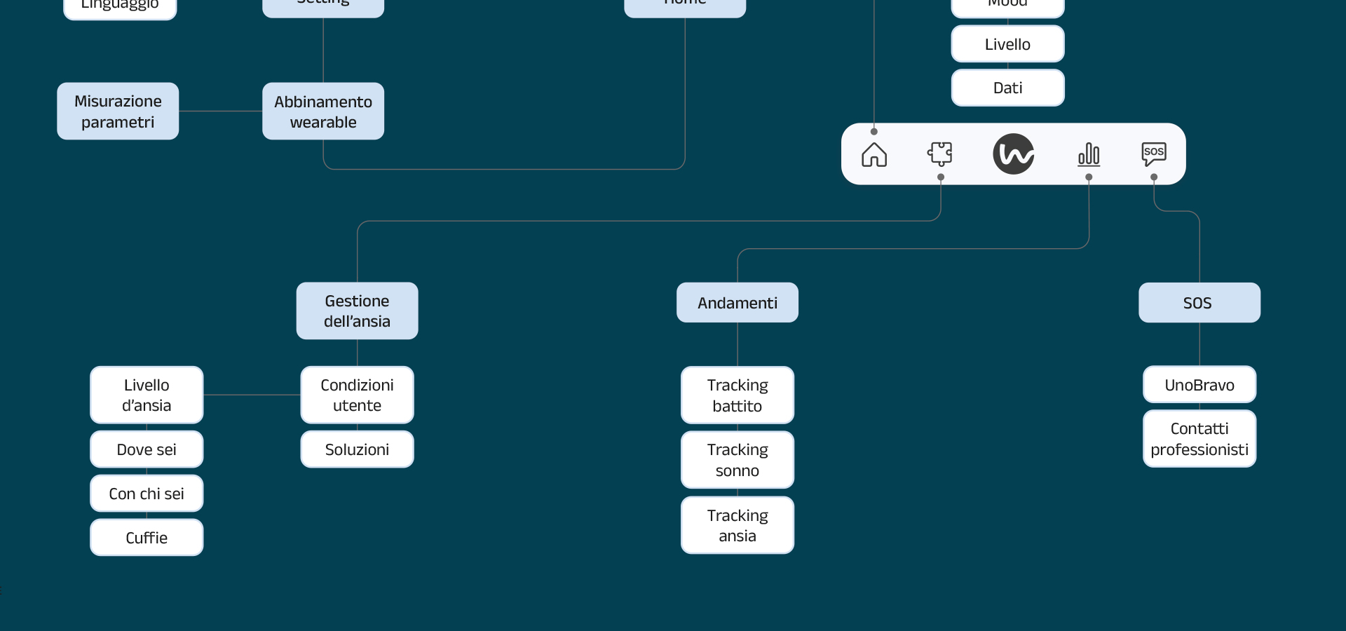Open the Abbinamento wearable node
The height and width of the screenshot is (631, 1346).
coord(323,111)
